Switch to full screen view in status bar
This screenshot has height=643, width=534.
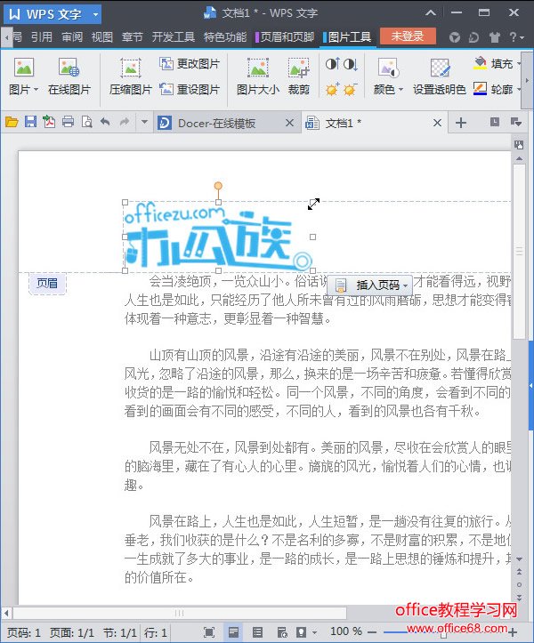point(209,632)
